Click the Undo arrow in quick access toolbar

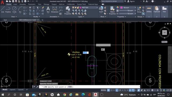(28, 1)
